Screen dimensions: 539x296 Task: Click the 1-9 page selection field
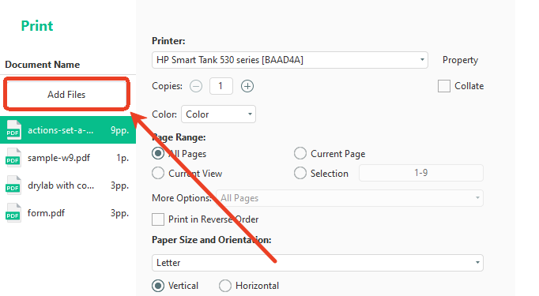[421, 173]
